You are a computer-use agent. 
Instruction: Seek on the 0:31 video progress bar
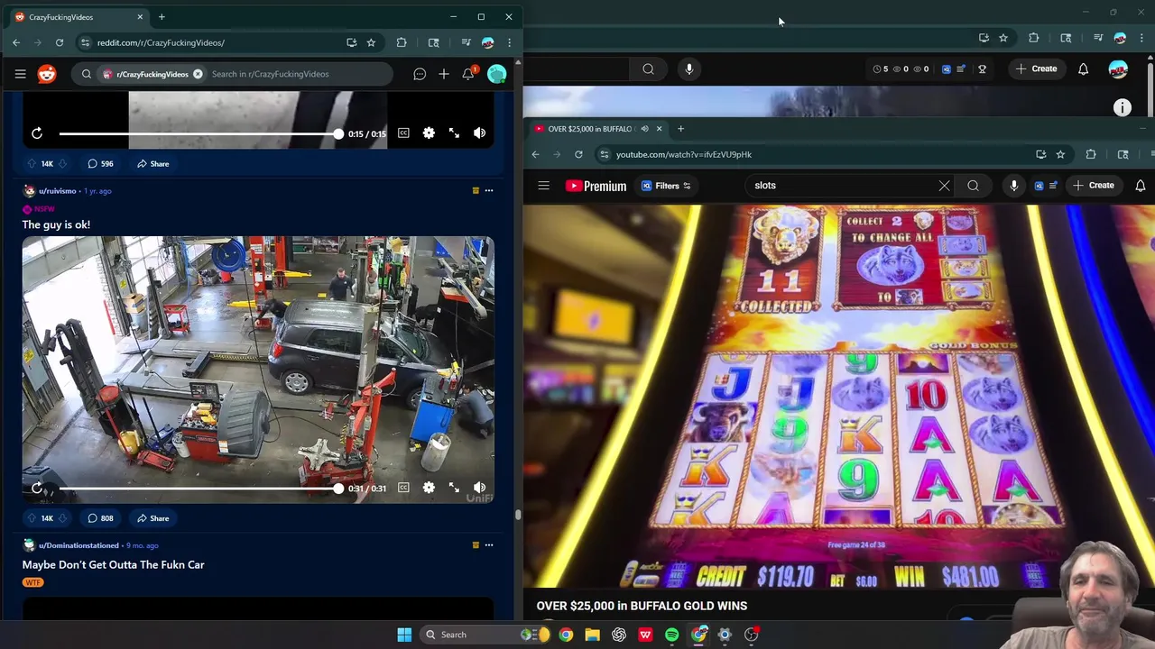pos(199,488)
